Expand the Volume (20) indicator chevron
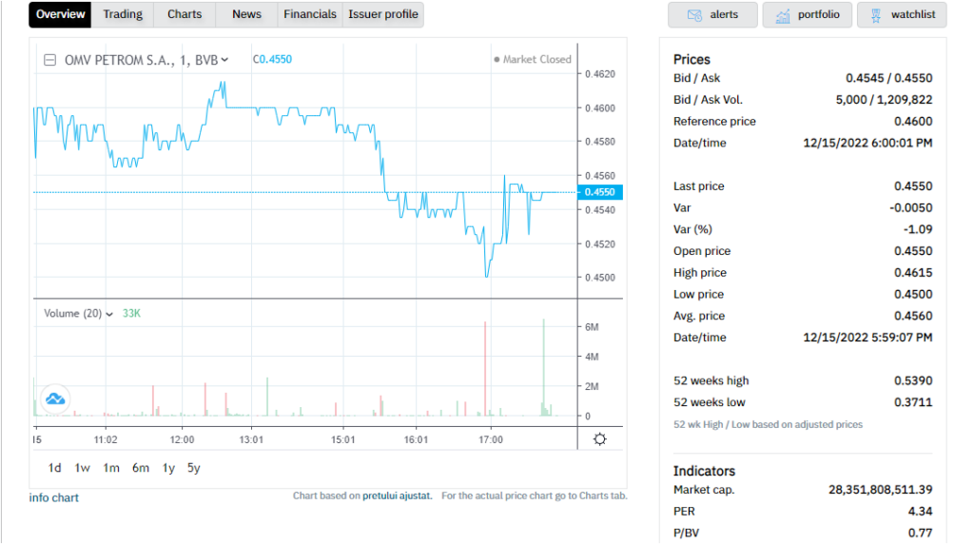The height and width of the screenshot is (544, 974). point(109,314)
